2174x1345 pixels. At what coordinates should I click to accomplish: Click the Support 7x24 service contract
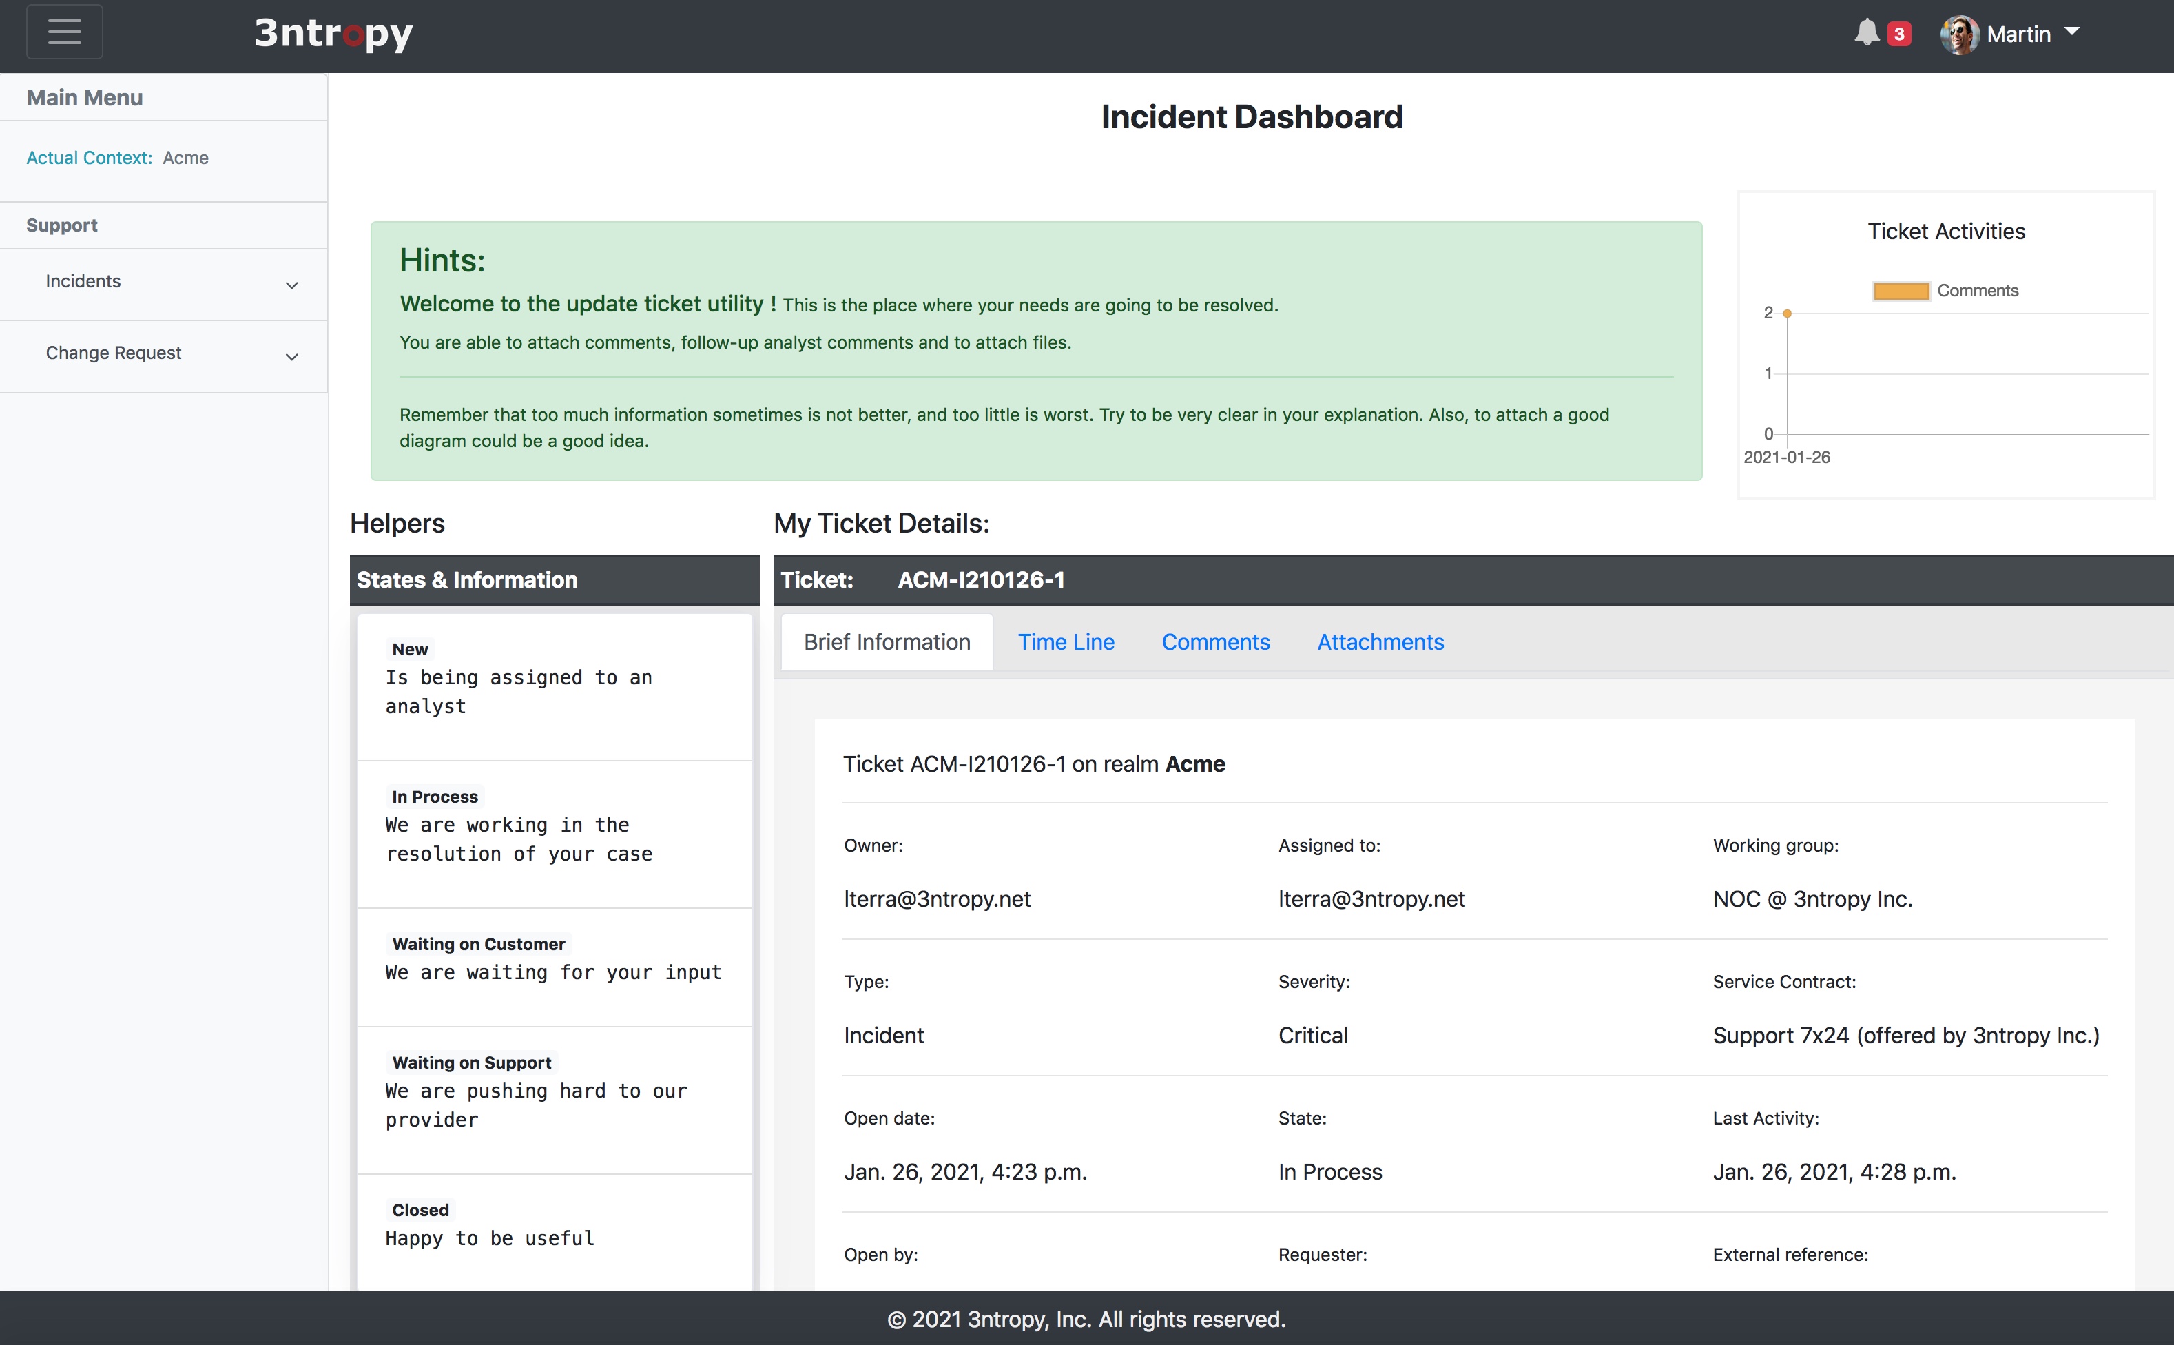click(1905, 1036)
